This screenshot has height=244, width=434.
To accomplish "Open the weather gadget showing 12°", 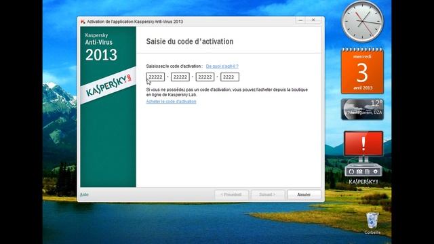I will click(x=362, y=110).
